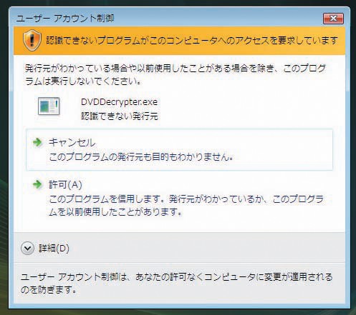Expand details with the 詳細(D) chevron
The height and width of the screenshot is (315, 356).
(27, 249)
